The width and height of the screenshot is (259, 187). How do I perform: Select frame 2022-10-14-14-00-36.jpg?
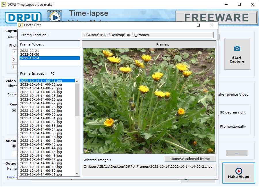[47, 137]
